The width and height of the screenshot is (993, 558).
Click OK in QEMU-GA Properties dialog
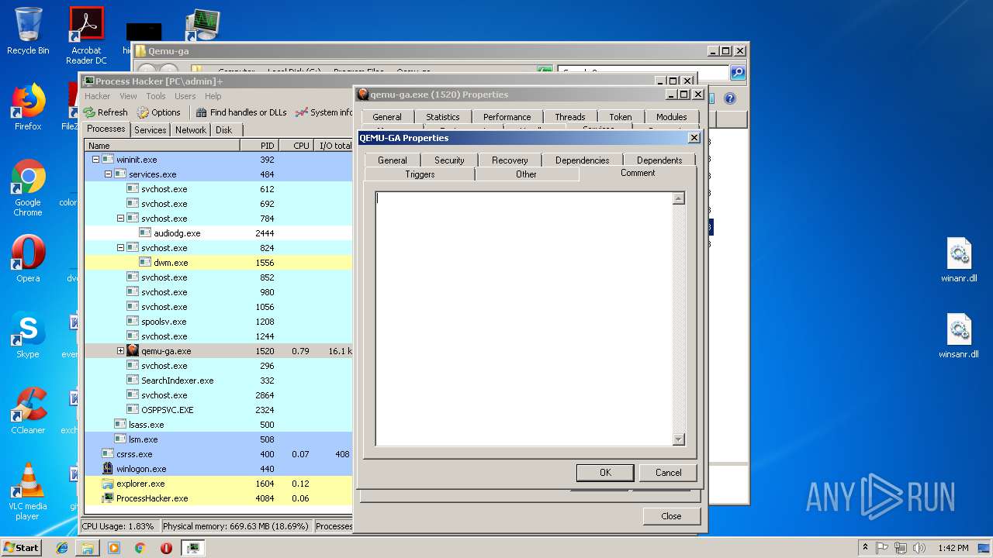pos(605,473)
